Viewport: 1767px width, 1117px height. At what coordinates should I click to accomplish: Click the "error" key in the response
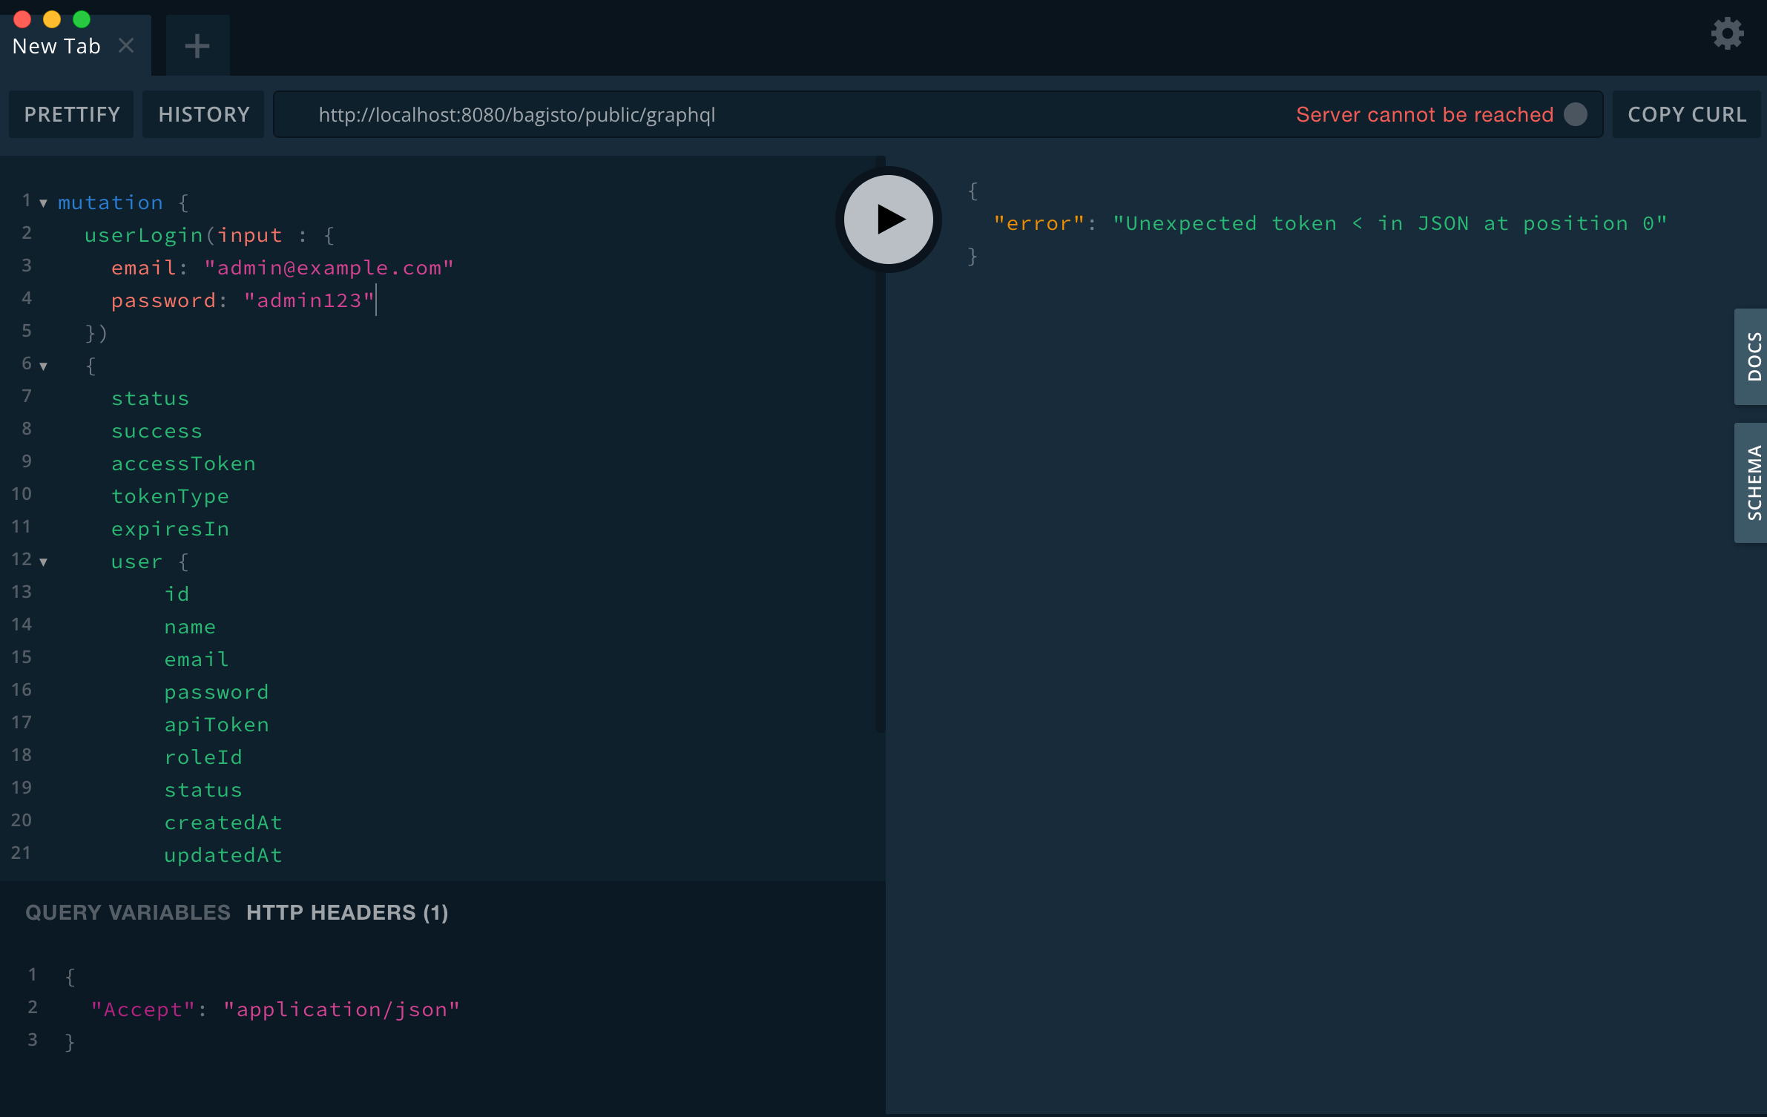coord(1039,223)
